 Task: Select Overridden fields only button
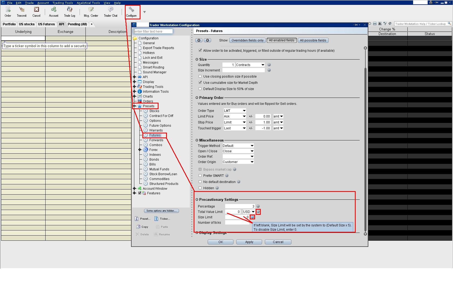pyautogui.click(x=248, y=40)
